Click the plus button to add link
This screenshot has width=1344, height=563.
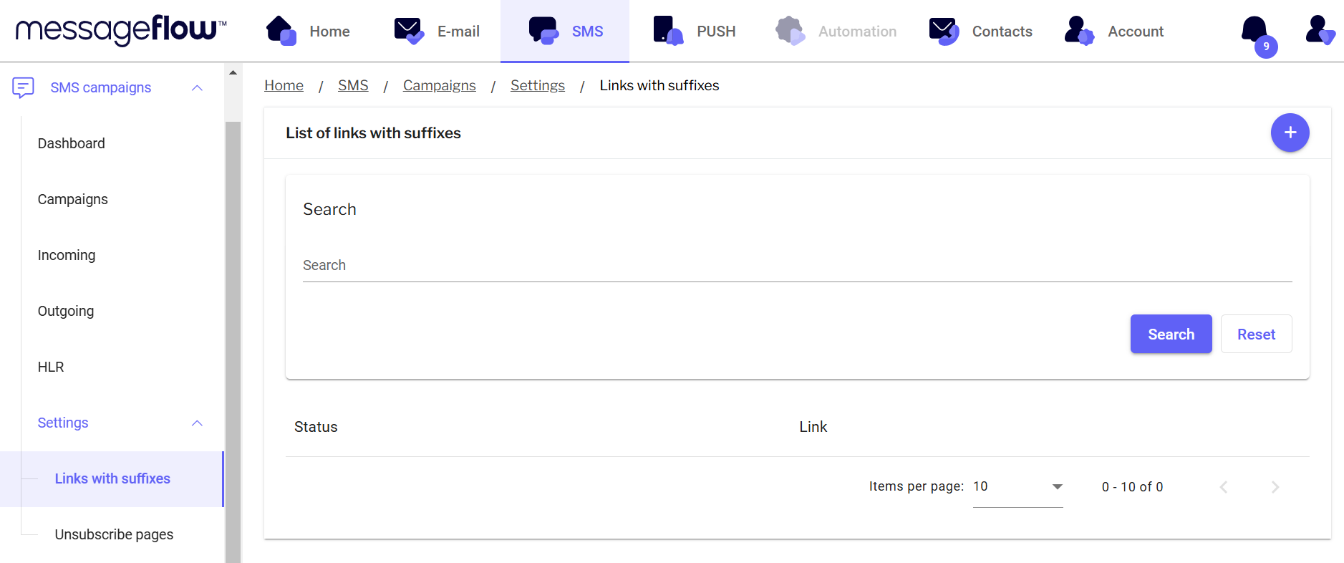(x=1290, y=133)
